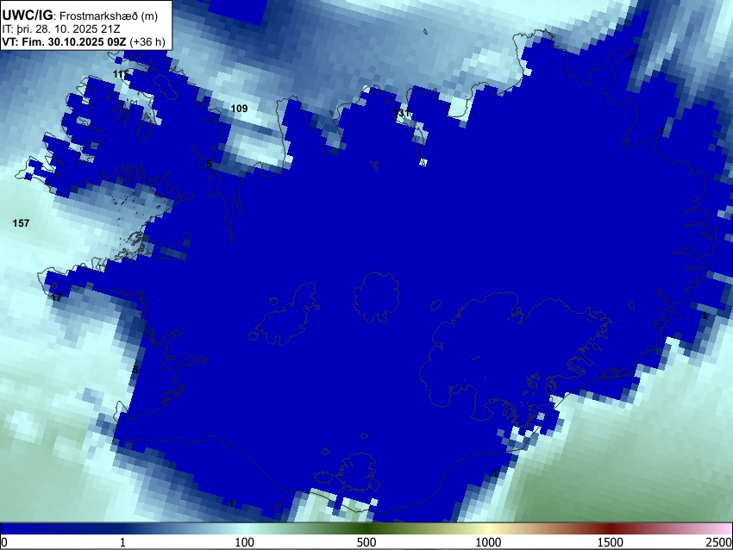Click the '500' label on the colour scale
This screenshot has width=733, height=550.
(366, 542)
